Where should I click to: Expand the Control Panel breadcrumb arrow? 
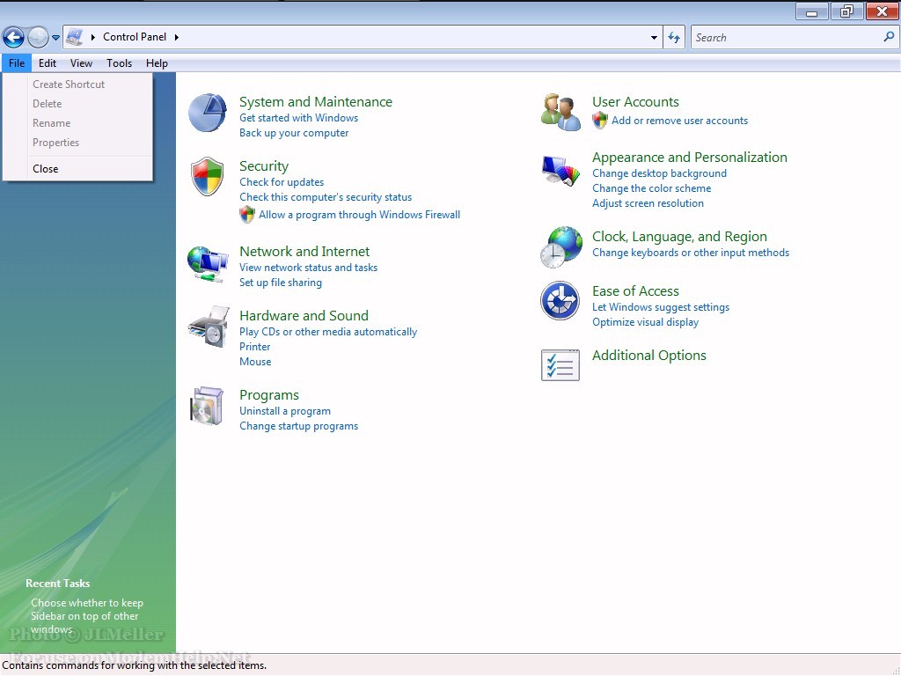click(x=177, y=37)
